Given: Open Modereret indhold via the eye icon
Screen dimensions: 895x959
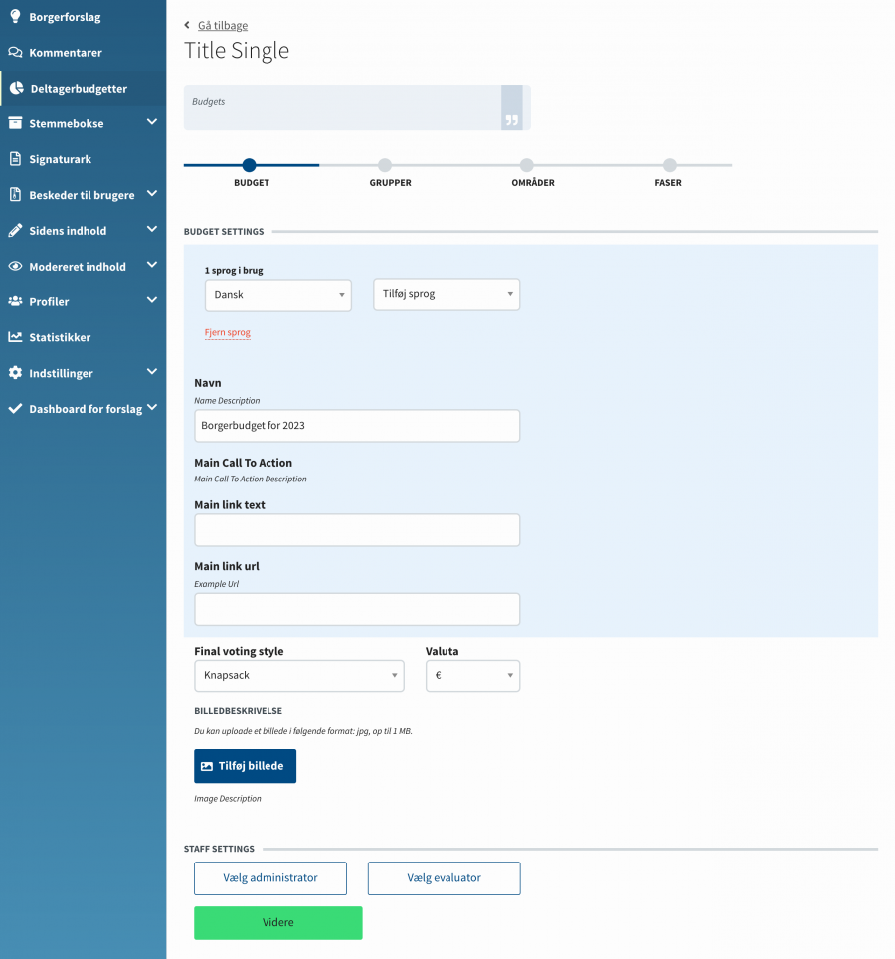Looking at the screenshot, I should [14, 266].
